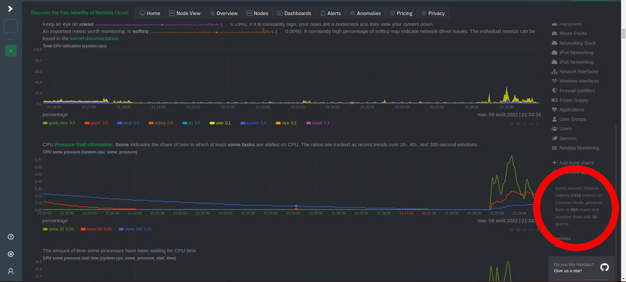Select the CPU chart timestamp mar. 09 août 2022
Image resolution: width=626 pixels, height=282 pixels.
(497, 115)
